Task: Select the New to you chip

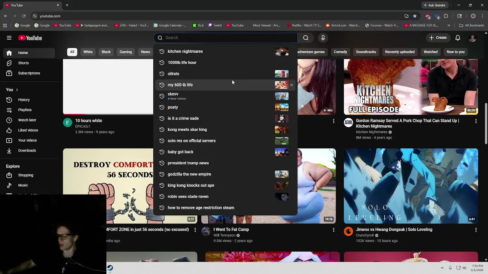Action: (x=456, y=52)
